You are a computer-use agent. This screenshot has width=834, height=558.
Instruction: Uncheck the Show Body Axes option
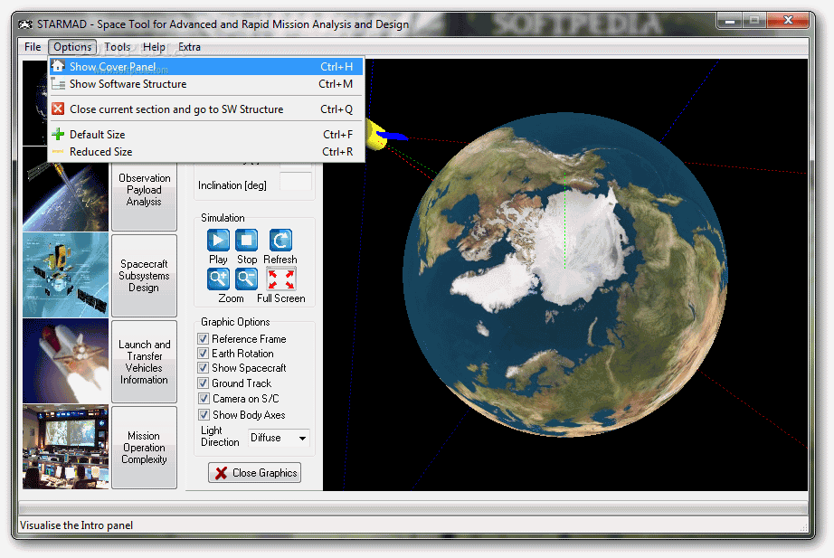[x=204, y=414]
